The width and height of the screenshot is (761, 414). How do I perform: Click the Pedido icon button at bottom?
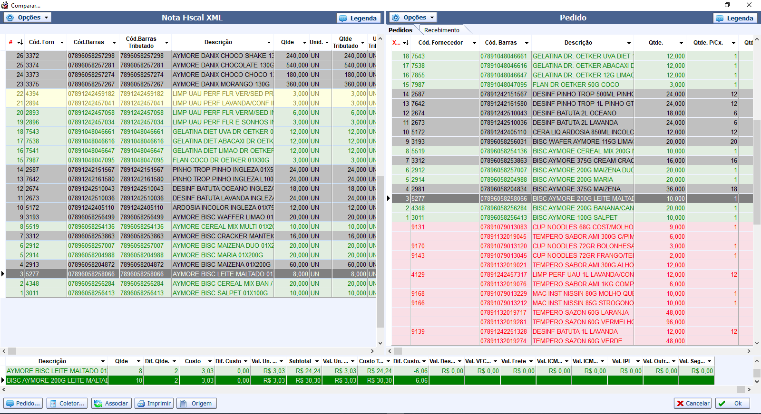pyautogui.click(x=23, y=404)
